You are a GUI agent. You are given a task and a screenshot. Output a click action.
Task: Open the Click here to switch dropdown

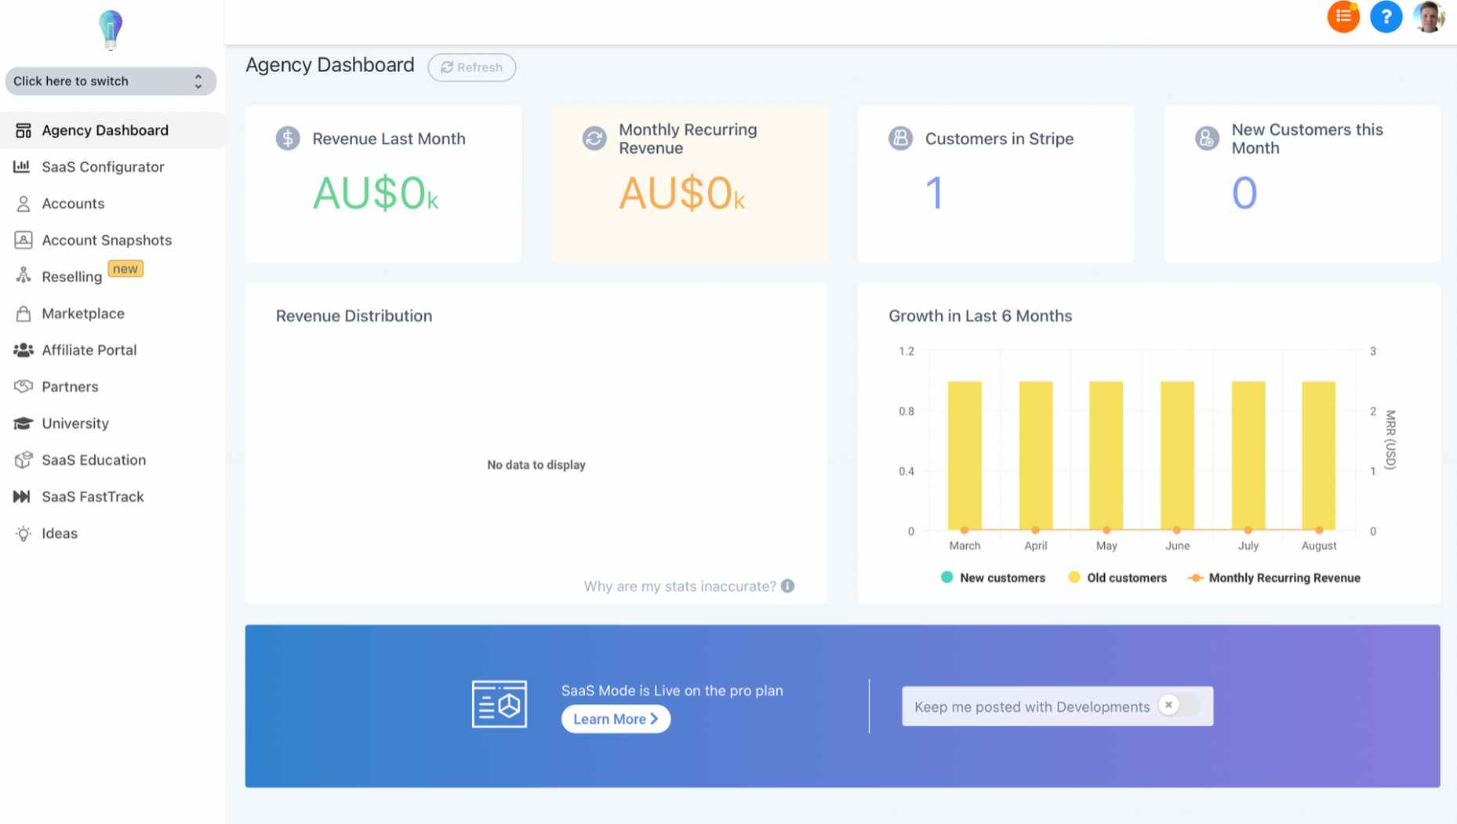pos(111,81)
